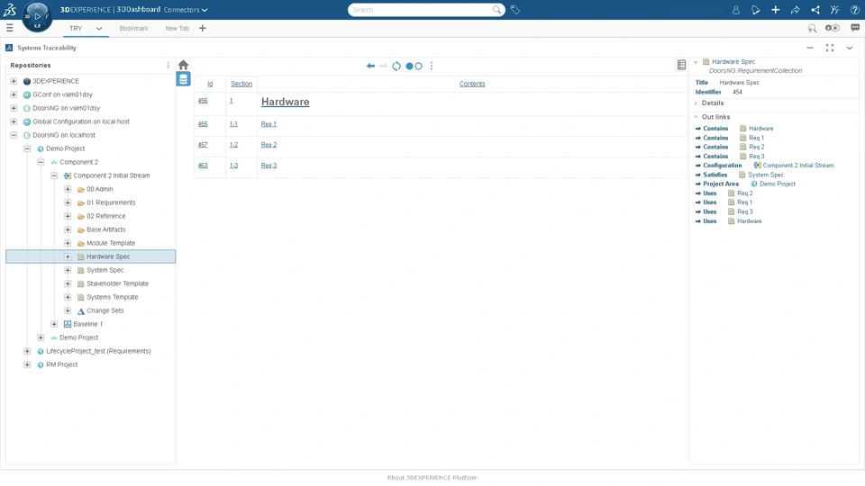Open the chat message icon below top bar
The image size is (865, 486).
coord(854,28)
